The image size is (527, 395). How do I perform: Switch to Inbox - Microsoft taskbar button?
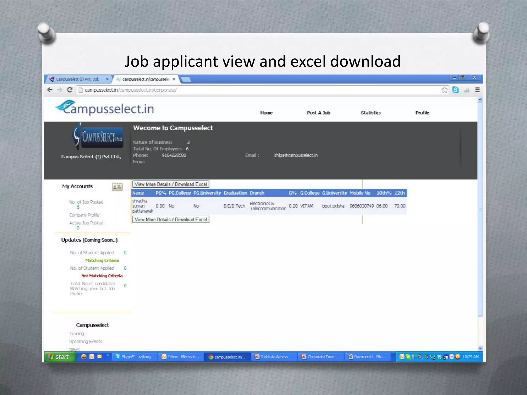tap(181, 357)
